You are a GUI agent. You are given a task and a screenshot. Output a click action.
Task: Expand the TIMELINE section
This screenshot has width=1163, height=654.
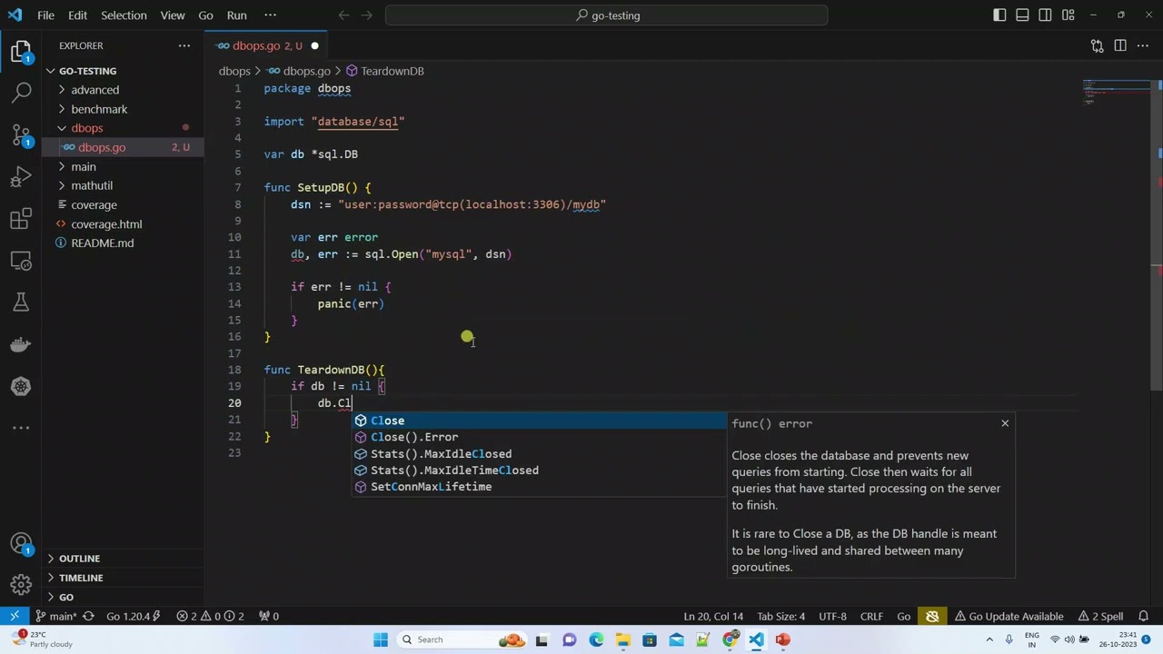(124, 578)
